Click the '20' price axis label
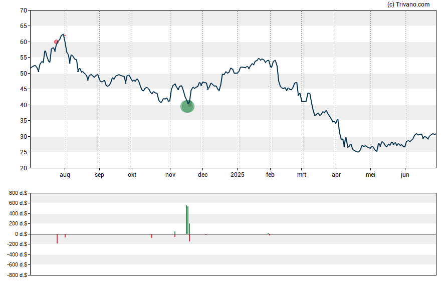Viewport: 445px width, 283px height. [24, 168]
